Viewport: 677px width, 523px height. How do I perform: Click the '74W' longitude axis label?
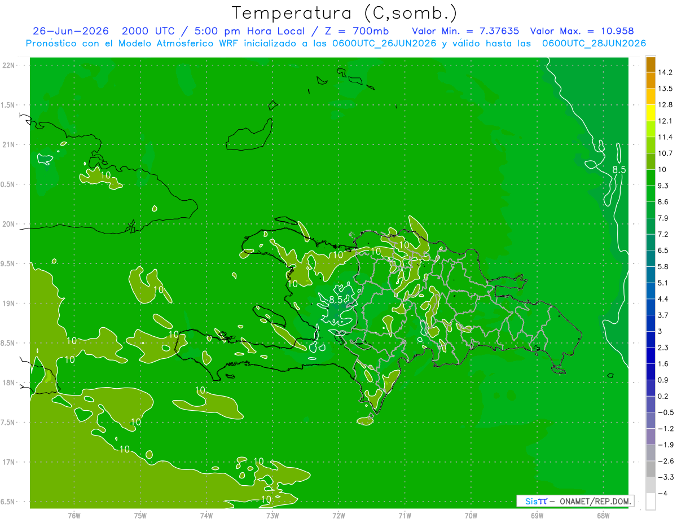coord(206,515)
